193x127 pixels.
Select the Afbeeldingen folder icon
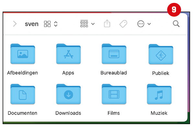[x=23, y=54]
